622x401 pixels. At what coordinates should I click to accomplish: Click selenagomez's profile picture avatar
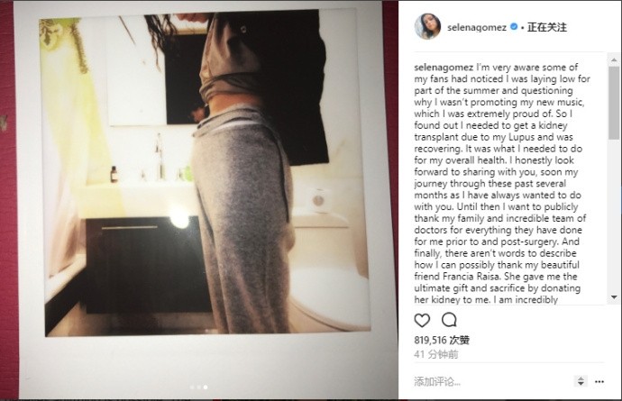click(427, 26)
